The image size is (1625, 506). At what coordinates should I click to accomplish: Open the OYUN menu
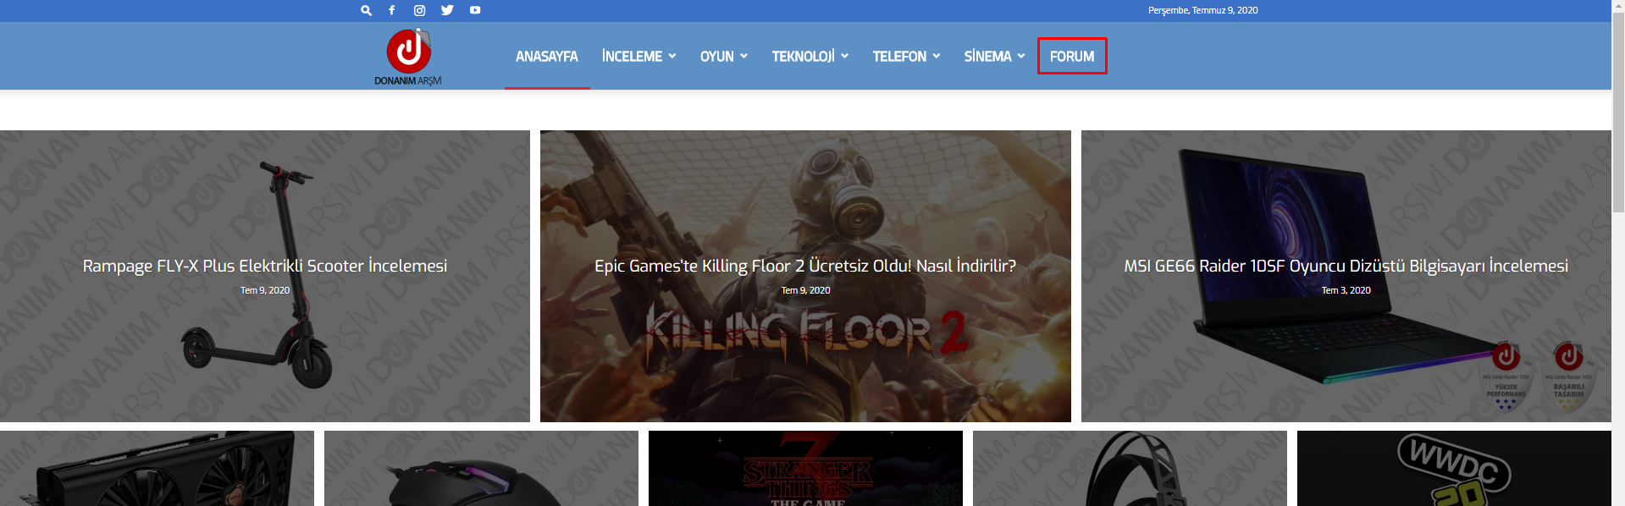tap(716, 57)
